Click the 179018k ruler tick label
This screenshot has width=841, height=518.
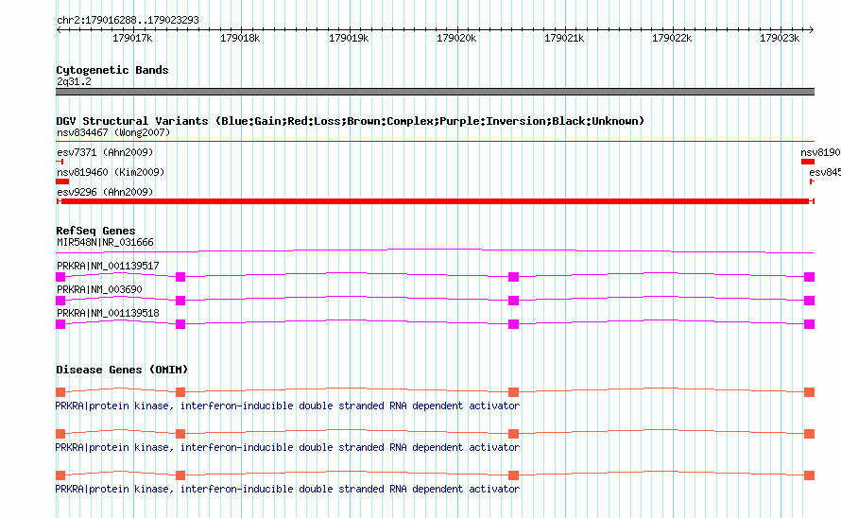tap(240, 38)
